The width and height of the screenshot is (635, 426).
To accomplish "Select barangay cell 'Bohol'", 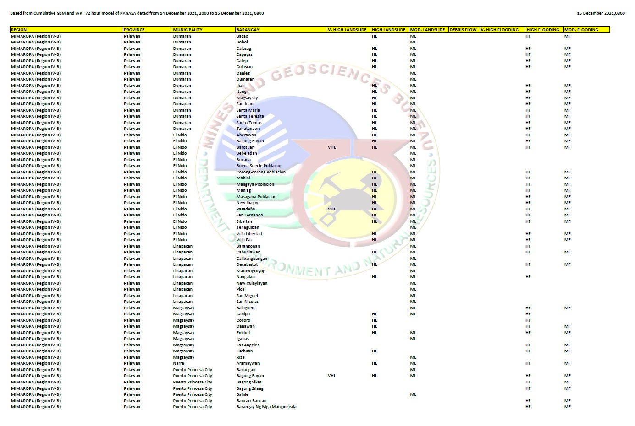I will click(242, 42).
